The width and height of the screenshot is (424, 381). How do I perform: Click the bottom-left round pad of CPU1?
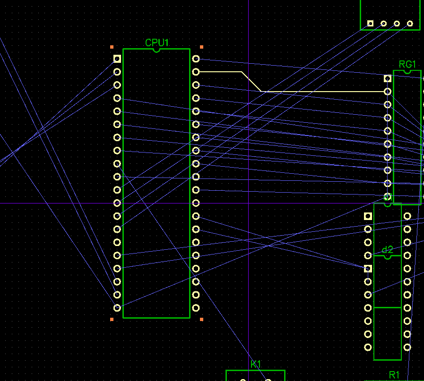pos(117,308)
